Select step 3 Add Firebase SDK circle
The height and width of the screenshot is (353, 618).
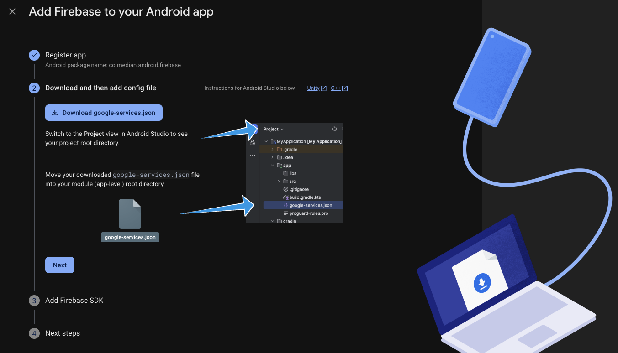coord(34,301)
